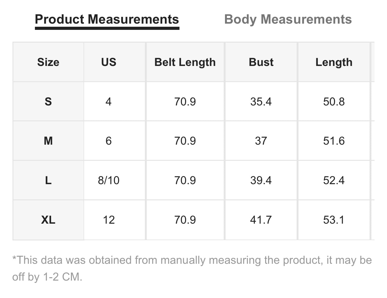Click the Bust column header
387x298 pixels.
pos(261,62)
